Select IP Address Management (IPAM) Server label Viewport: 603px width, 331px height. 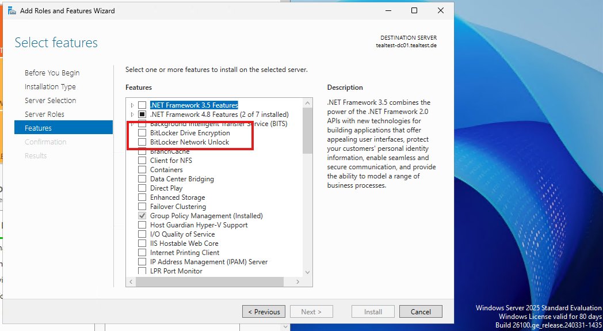(x=209, y=262)
